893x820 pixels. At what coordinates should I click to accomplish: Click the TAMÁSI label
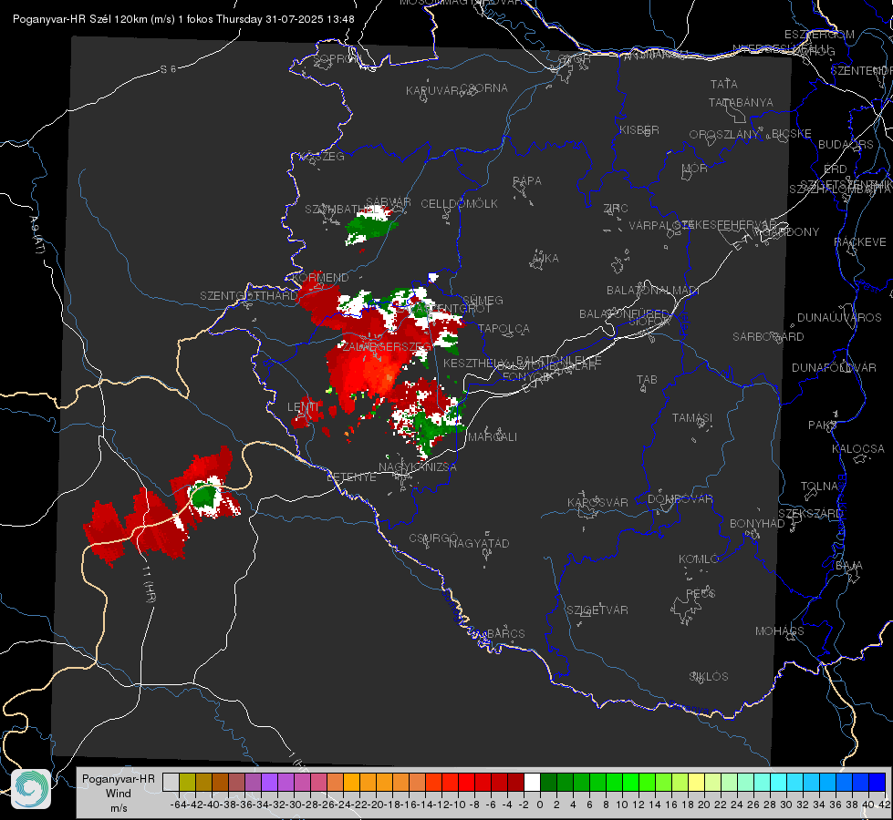(x=692, y=418)
